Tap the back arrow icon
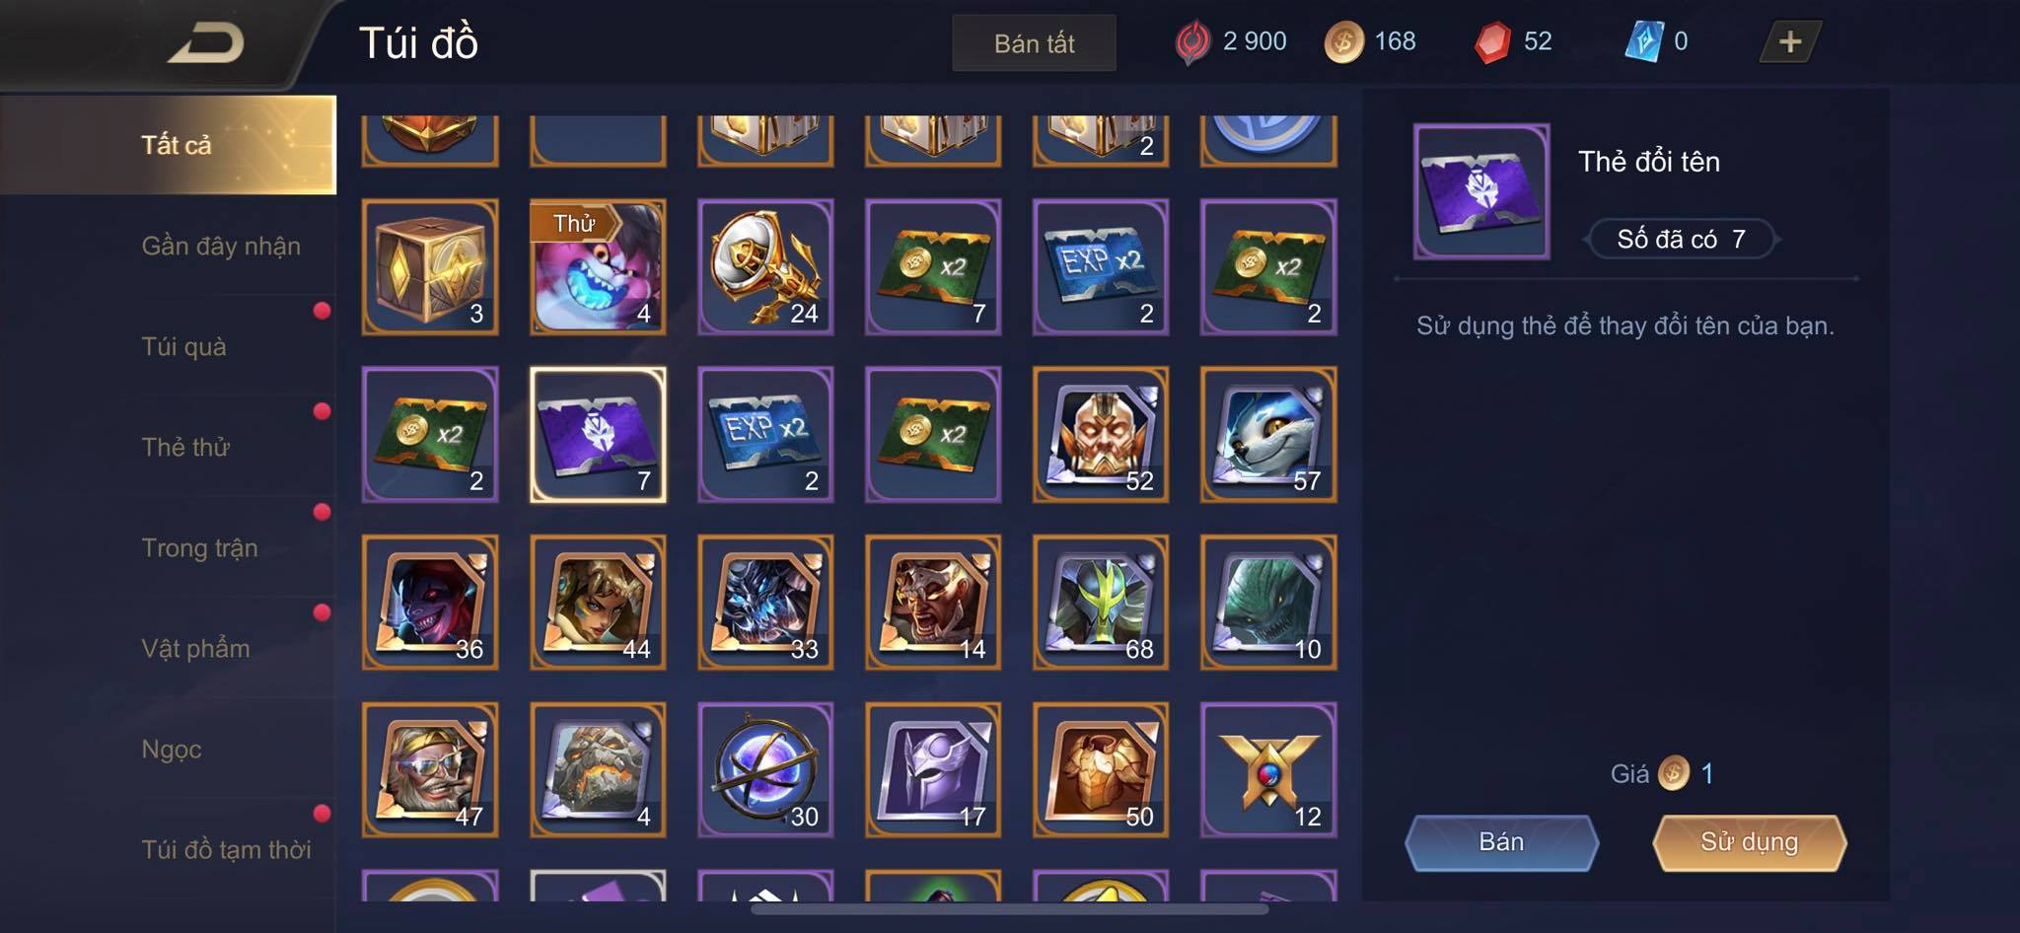The image size is (2020, 933). 206,43
